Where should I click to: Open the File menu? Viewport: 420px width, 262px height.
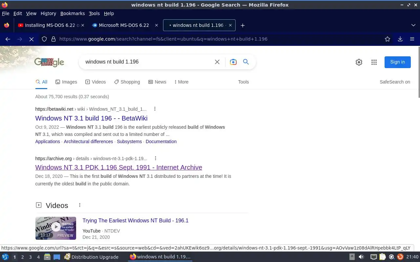[6, 13]
